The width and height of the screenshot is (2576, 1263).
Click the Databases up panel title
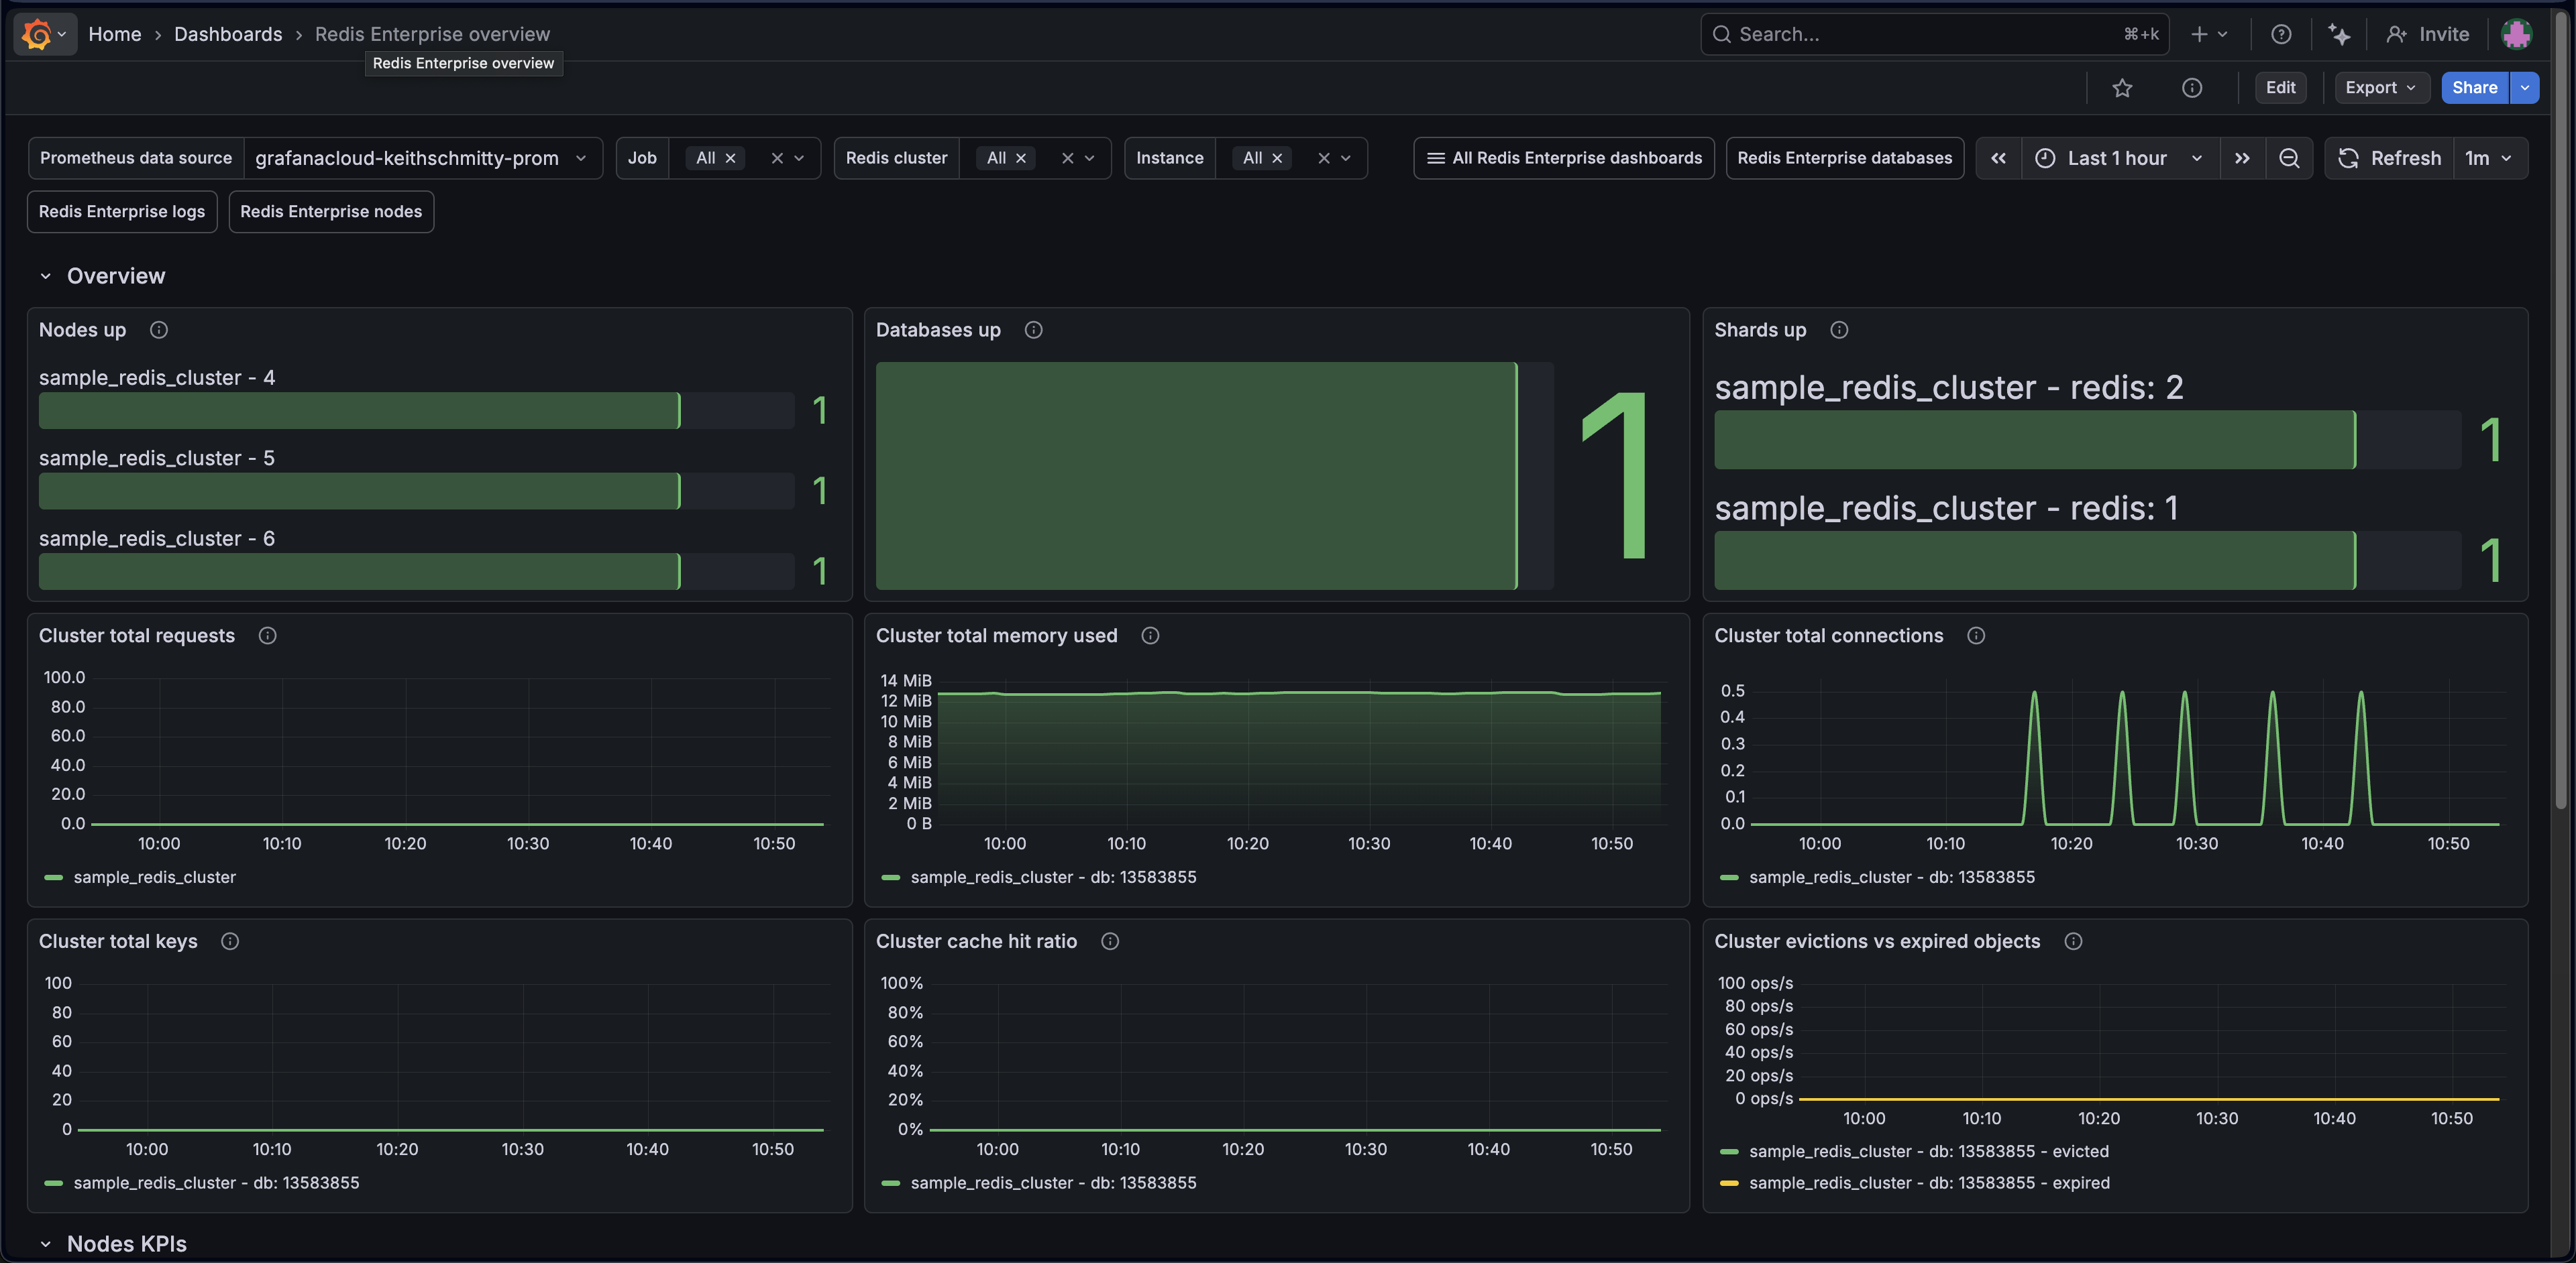(x=938, y=330)
